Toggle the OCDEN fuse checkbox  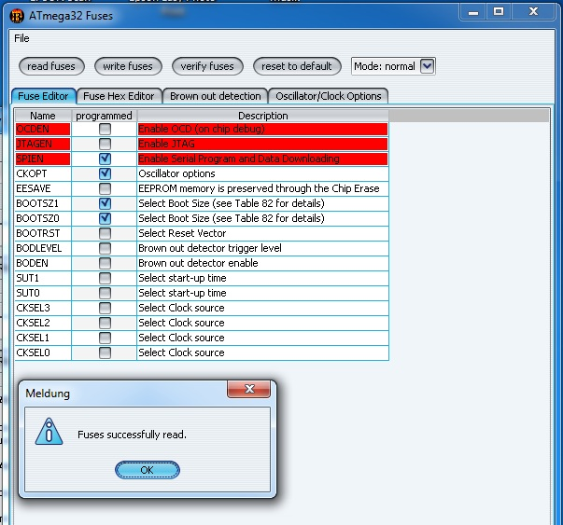pyautogui.click(x=105, y=129)
